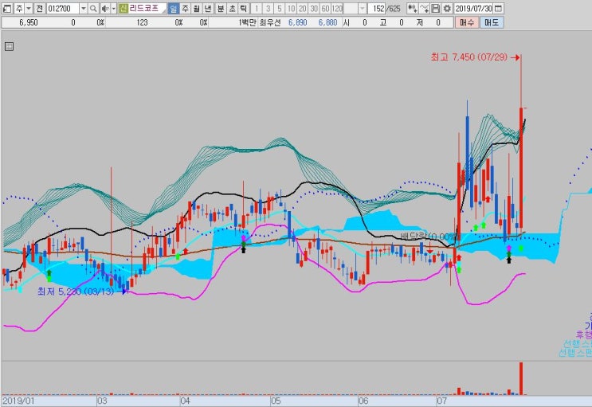Select the 월 monthly chart period

(196, 8)
